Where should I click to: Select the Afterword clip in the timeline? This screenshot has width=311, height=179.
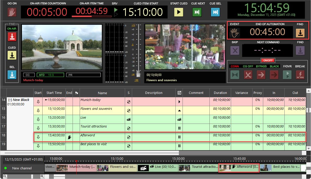click(x=239, y=168)
